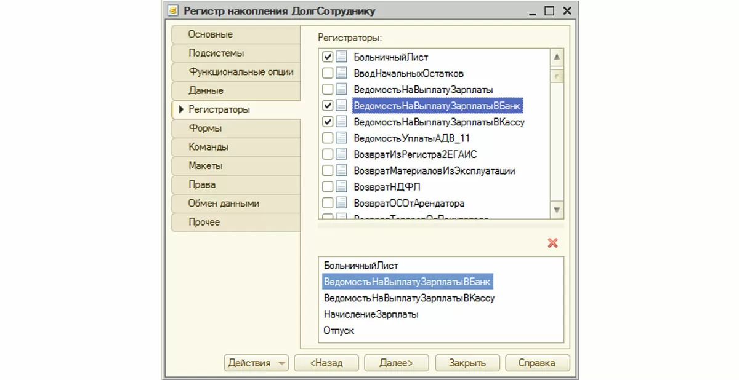This screenshot has width=739, height=380.
Task: Click the red X delete registrator icon
Action: coord(552,243)
